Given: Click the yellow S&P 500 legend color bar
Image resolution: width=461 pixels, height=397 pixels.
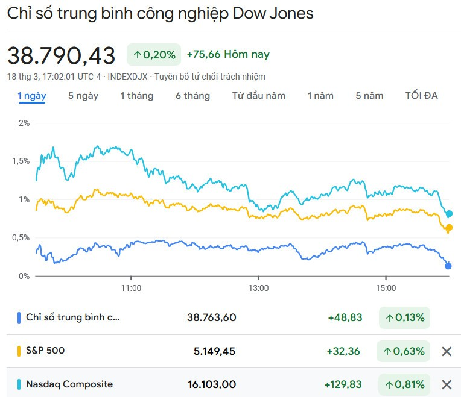Looking at the screenshot, I should pyautogui.click(x=19, y=351).
